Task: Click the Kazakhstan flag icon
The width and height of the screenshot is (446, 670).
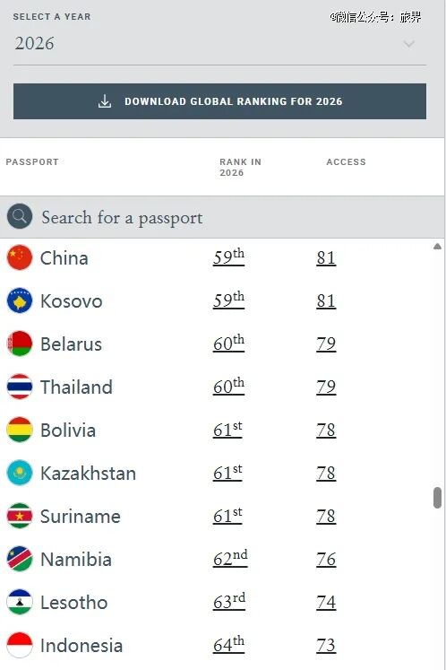Action: (20, 473)
